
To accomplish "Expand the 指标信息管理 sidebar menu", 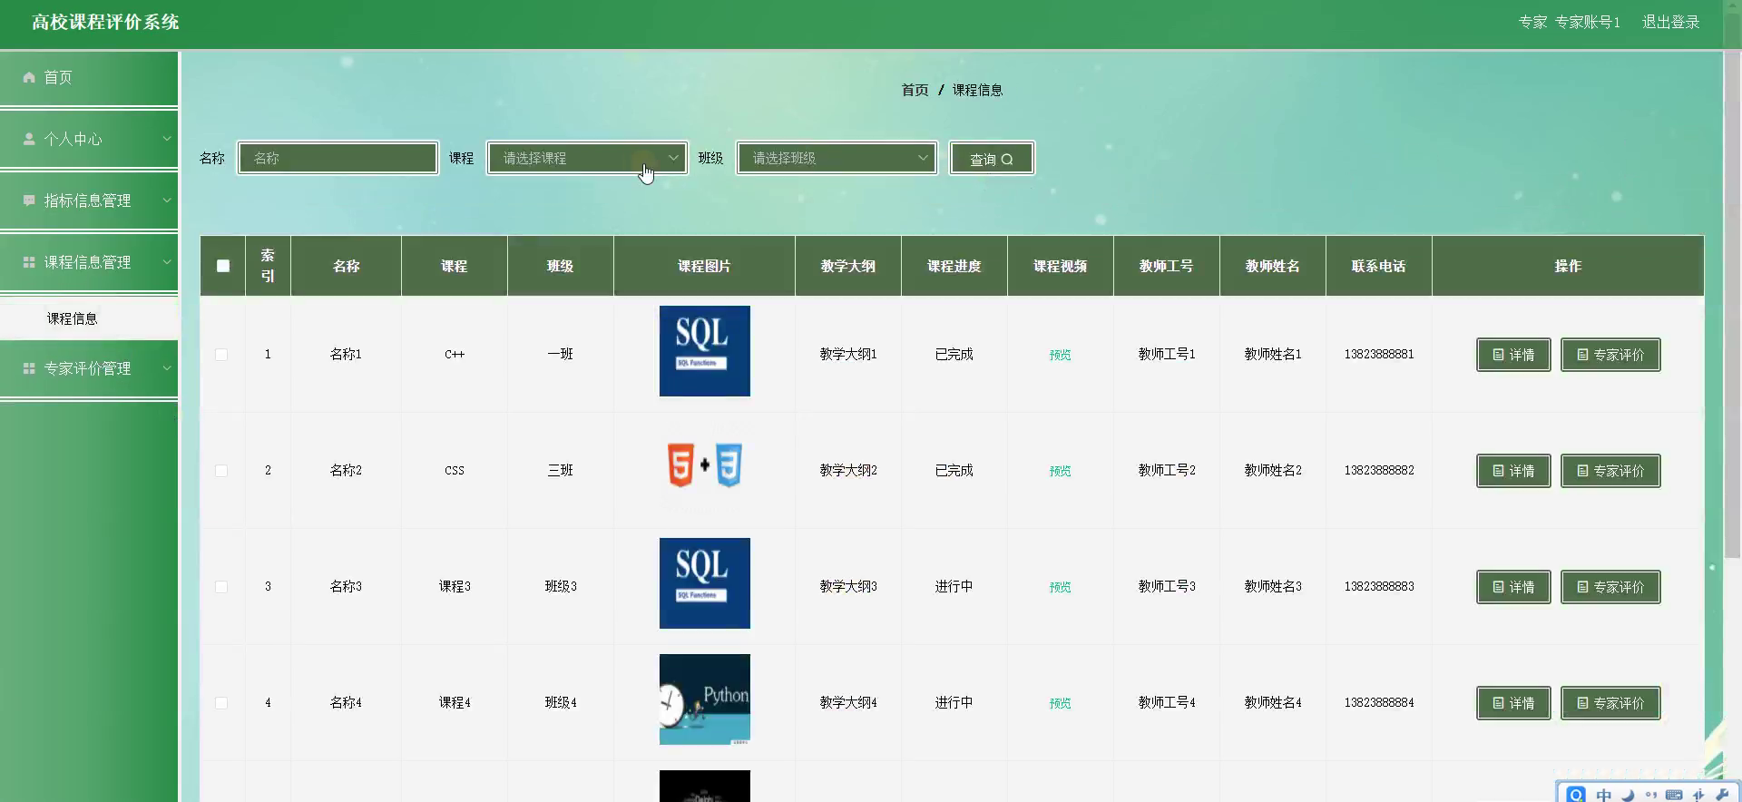I will (89, 200).
